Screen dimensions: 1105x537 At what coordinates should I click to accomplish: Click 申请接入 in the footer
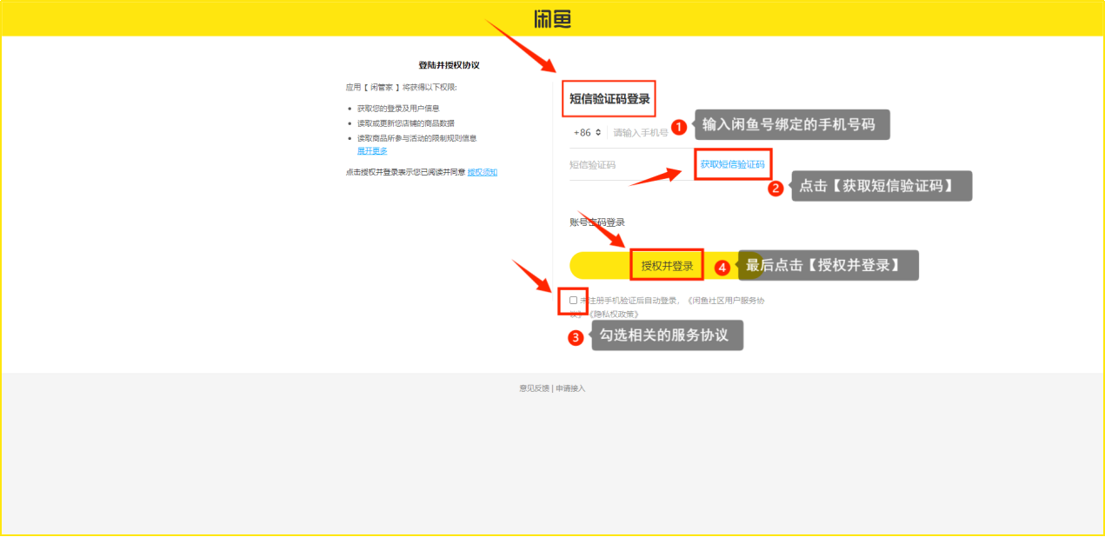pyautogui.click(x=570, y=388)
